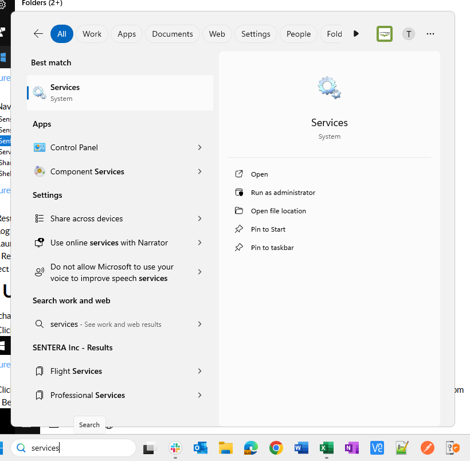Viewport: 470px width, 461px height.
Task: Open Slack from the taskbar
Action: point(175,448)
